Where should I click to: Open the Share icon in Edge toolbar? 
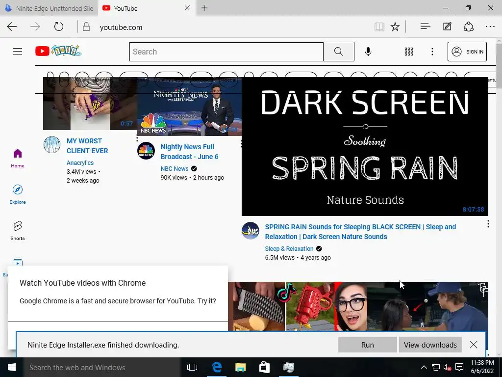click(x=468, y=27)
